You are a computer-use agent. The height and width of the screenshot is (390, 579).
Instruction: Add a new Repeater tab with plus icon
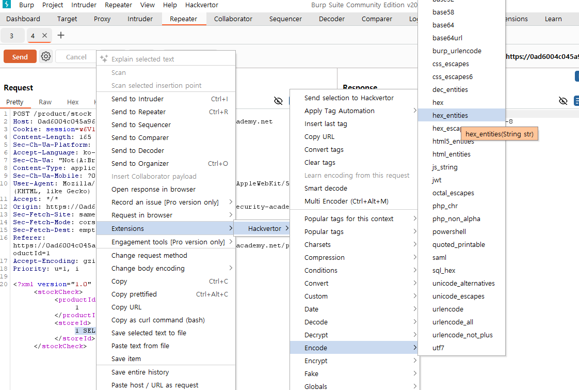61,36
